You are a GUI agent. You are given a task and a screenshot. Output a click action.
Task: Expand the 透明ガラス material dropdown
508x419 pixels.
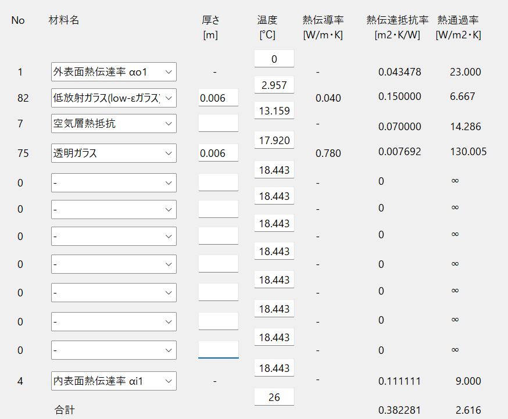114,153
